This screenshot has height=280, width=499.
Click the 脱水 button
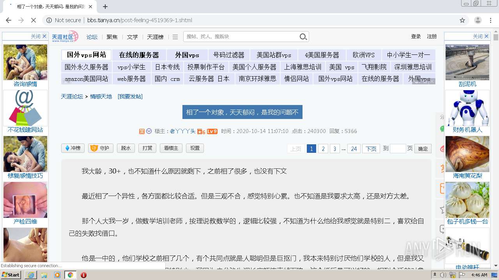(x=126, y=148)
